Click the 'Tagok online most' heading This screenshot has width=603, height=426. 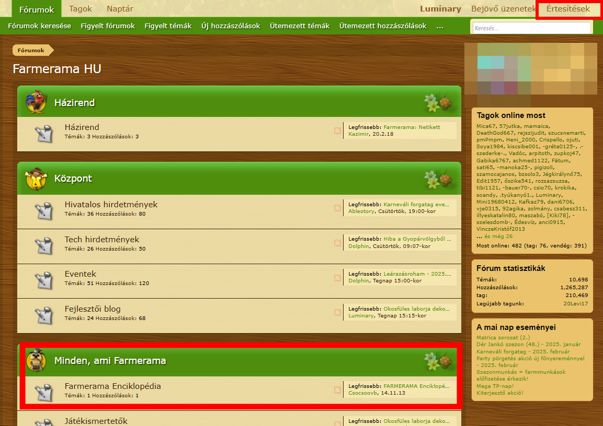coord(511,115)
